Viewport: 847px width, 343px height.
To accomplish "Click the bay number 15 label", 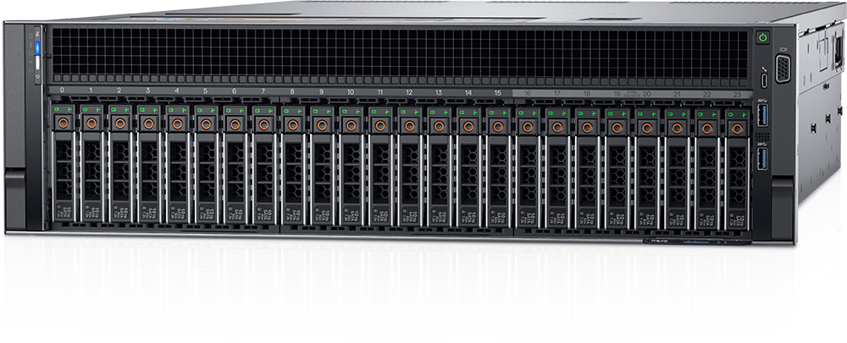I will tap(497, 91).
